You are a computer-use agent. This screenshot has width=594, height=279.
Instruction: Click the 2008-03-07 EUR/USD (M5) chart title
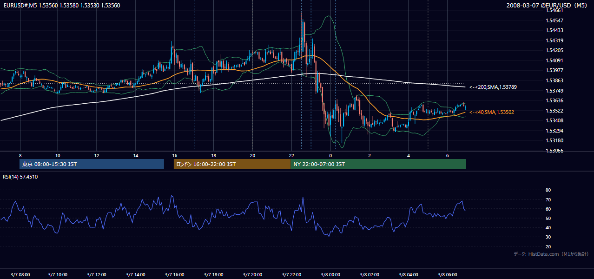pos(547,6)
